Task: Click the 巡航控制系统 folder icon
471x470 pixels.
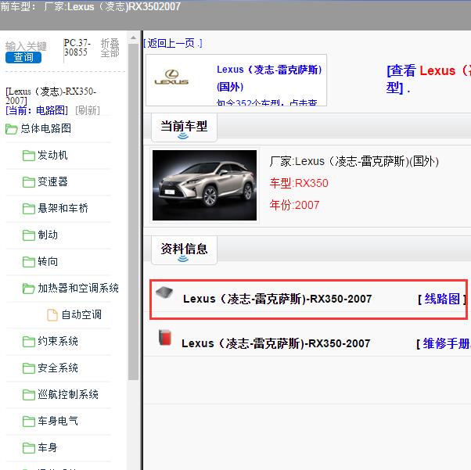Action: (29, 395)
